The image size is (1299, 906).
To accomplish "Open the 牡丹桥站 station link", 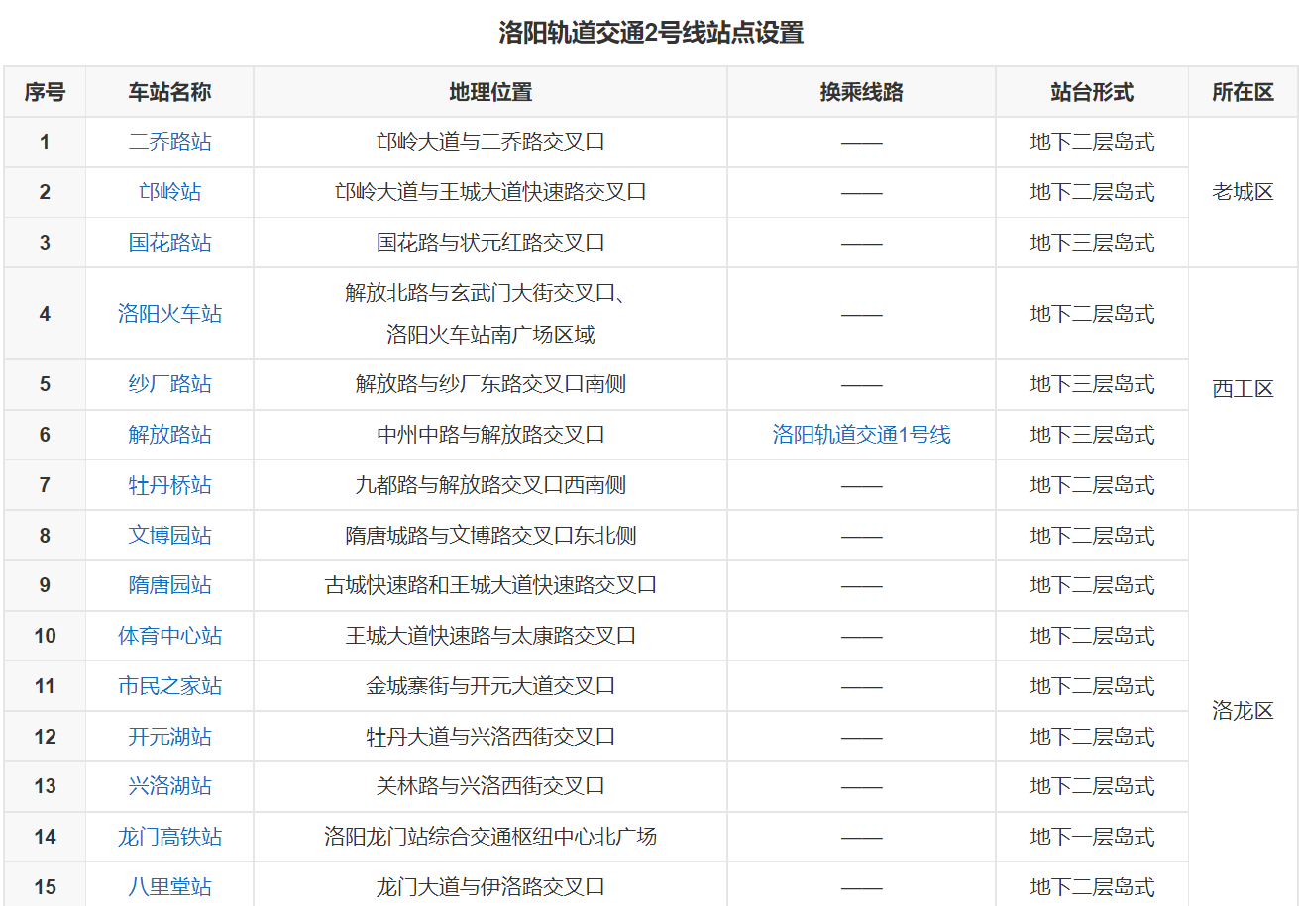I will (169, 485).
